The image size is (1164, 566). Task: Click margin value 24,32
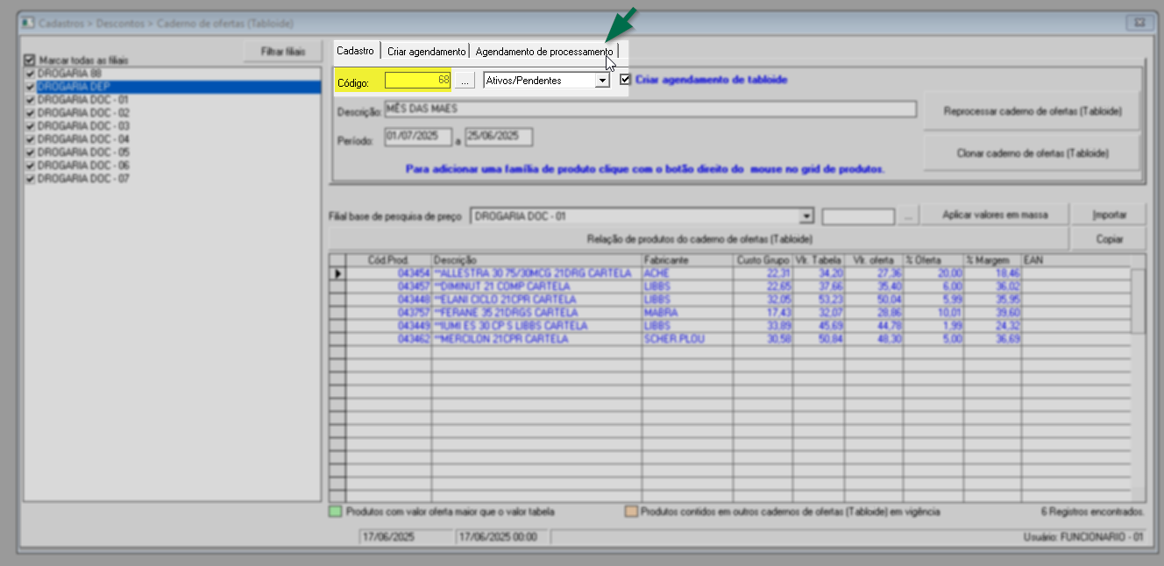pyautogui.click(x=993, y=326)
